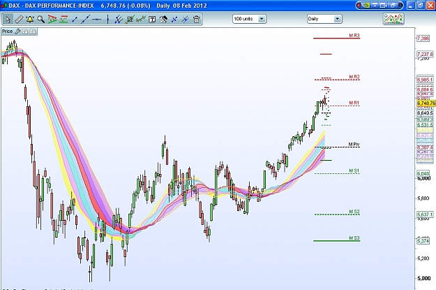The width and height of the screenshot is (436, 290).
Task: Restore down the chart window
Action: pyautogui.click(x=421, y=6)
